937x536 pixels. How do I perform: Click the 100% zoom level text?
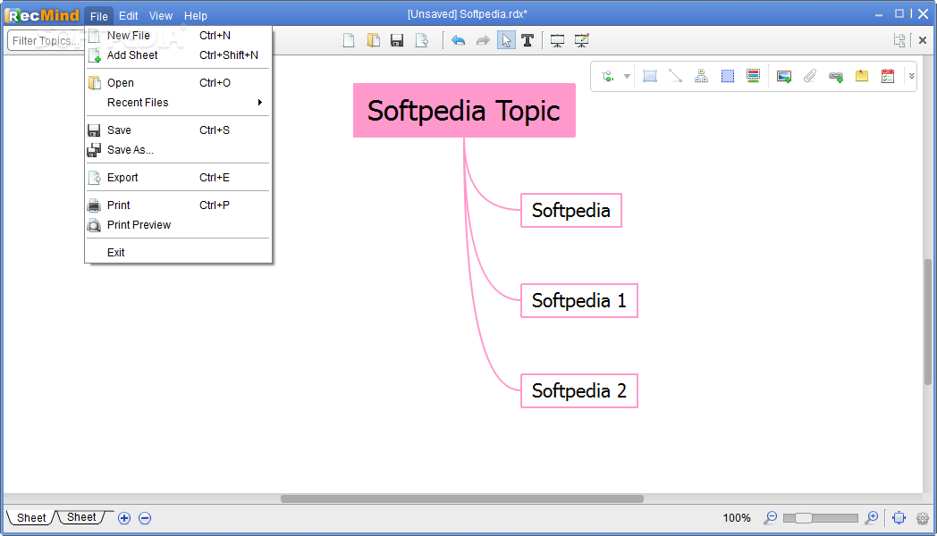click(736, 518)
